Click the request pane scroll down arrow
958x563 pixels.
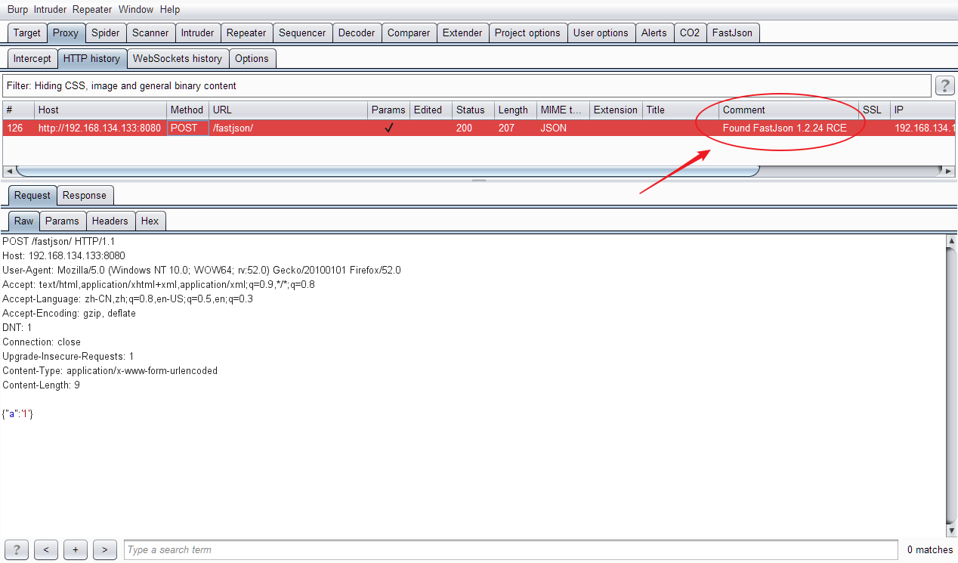click(x=951, y=531)
